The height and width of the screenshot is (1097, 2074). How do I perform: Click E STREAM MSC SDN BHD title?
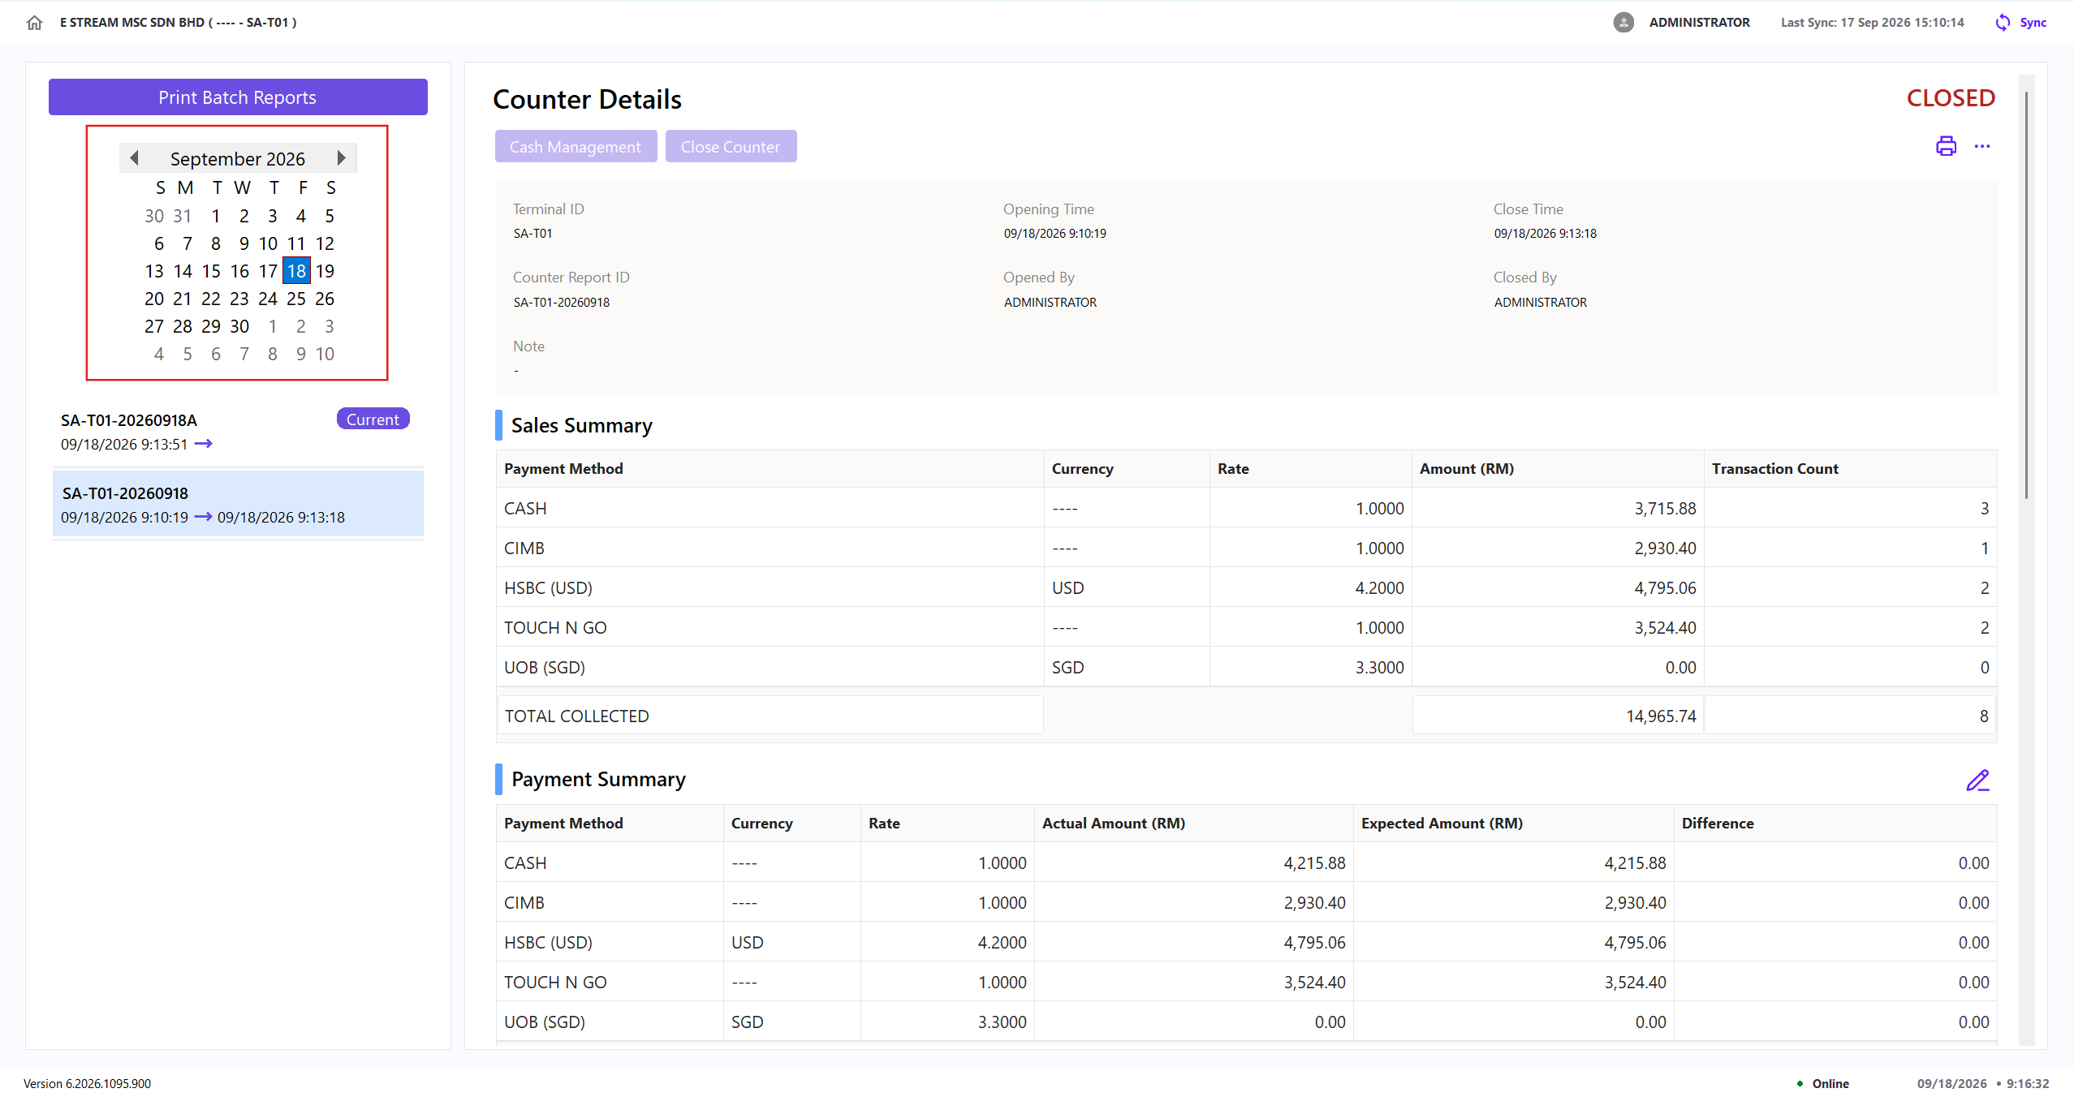click(x=178, y=23)
